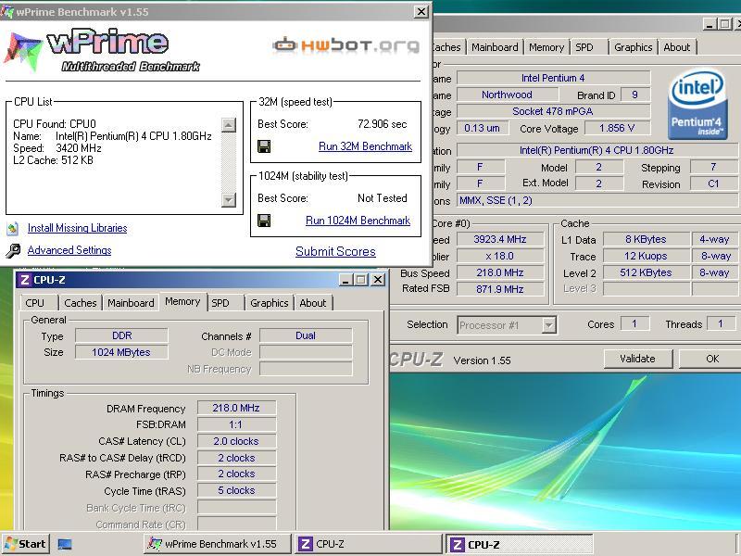
Task: Open Processor #1 selection dropdown
Action: pyautogui.click(x=548, y=325)
